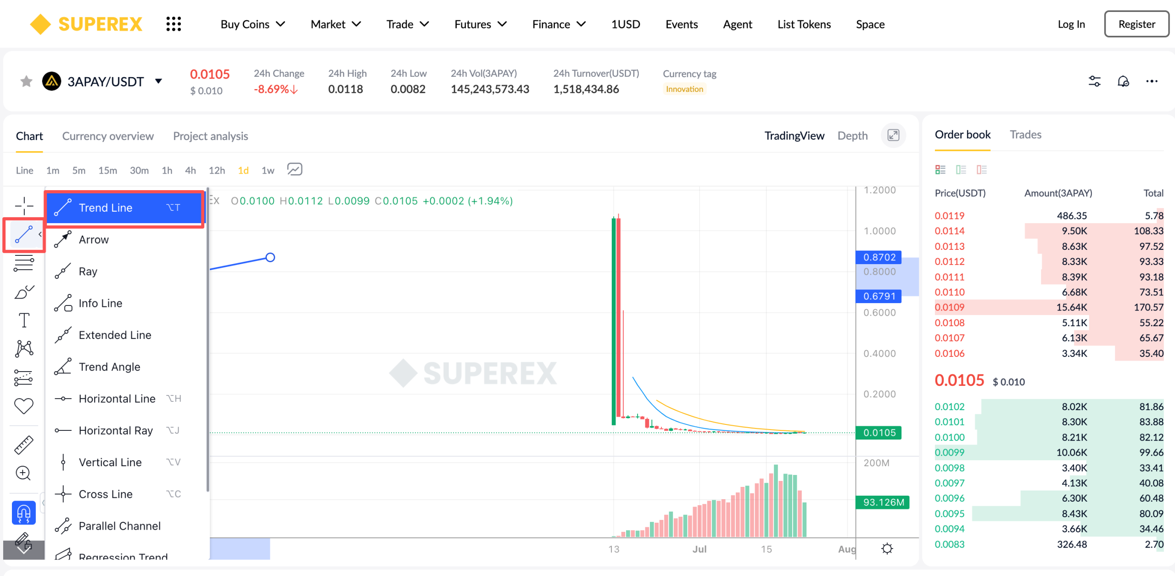
Task: Open the Futures dropdown menu
Action: coord(481,24)
